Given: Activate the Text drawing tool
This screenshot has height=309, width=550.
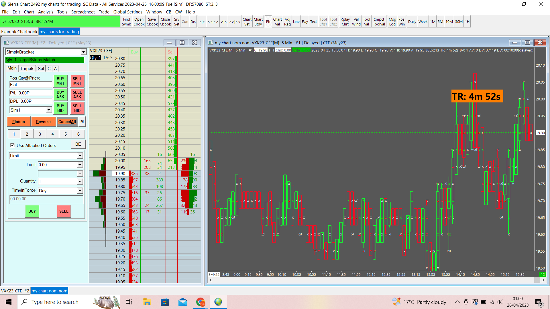Looking at the screenshot, I should pyautogui.click(x=313, y=22).
